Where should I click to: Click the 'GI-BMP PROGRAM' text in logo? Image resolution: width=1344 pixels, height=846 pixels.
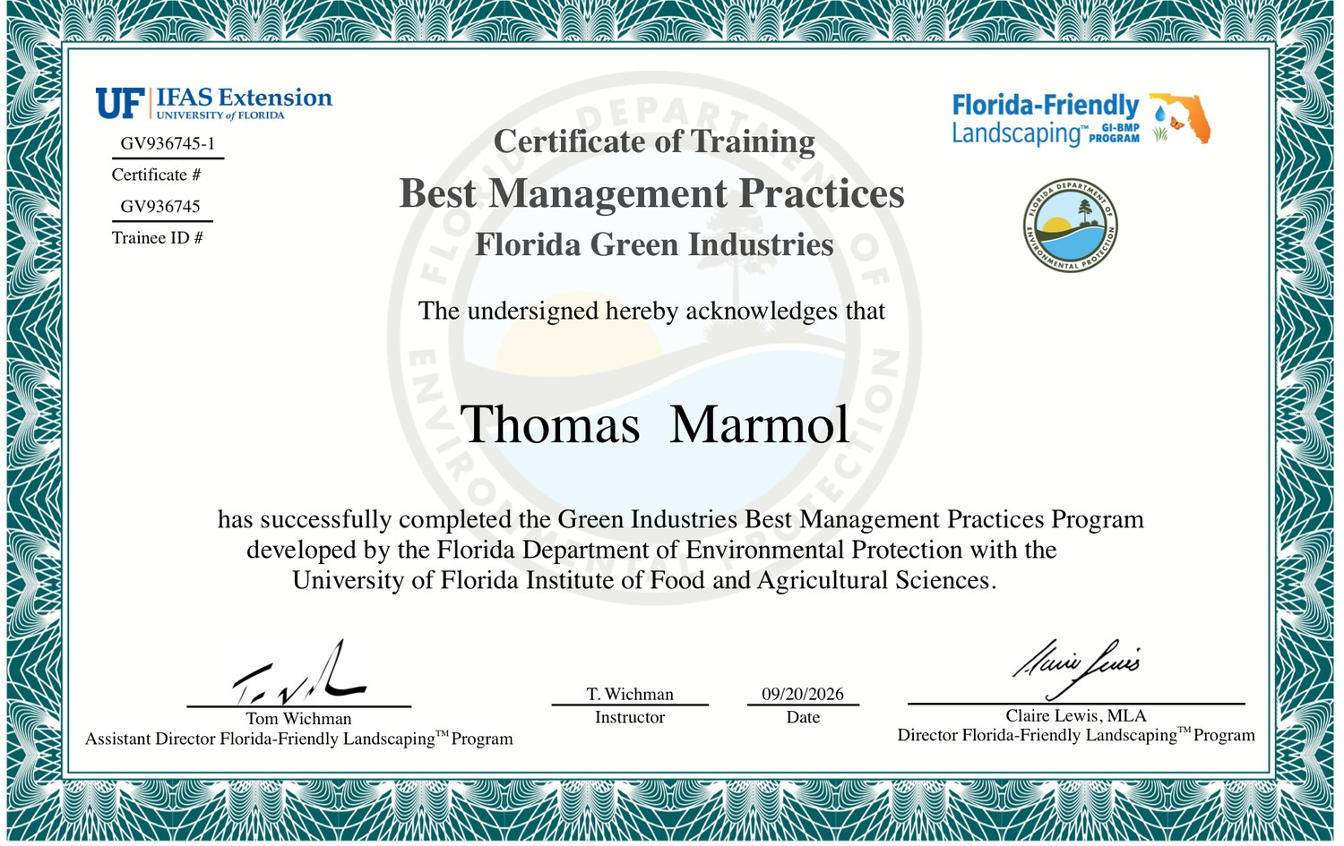pyautogui.click(x=1115, y=133)
